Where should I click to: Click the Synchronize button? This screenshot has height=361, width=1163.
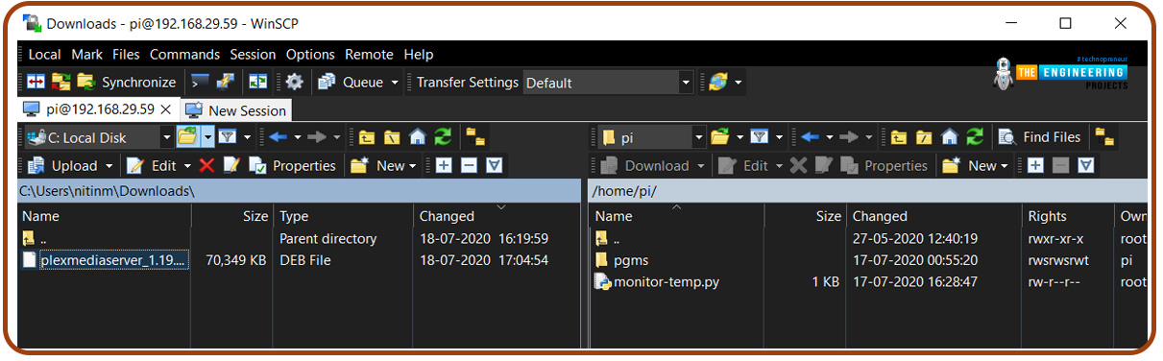tap(127, 83)
